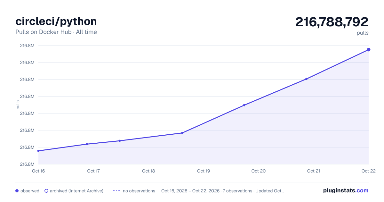The height and width of the screenshot is (202, 384).
Task: Click the data point just before Oct 20
Action: [x=244, y=105]
